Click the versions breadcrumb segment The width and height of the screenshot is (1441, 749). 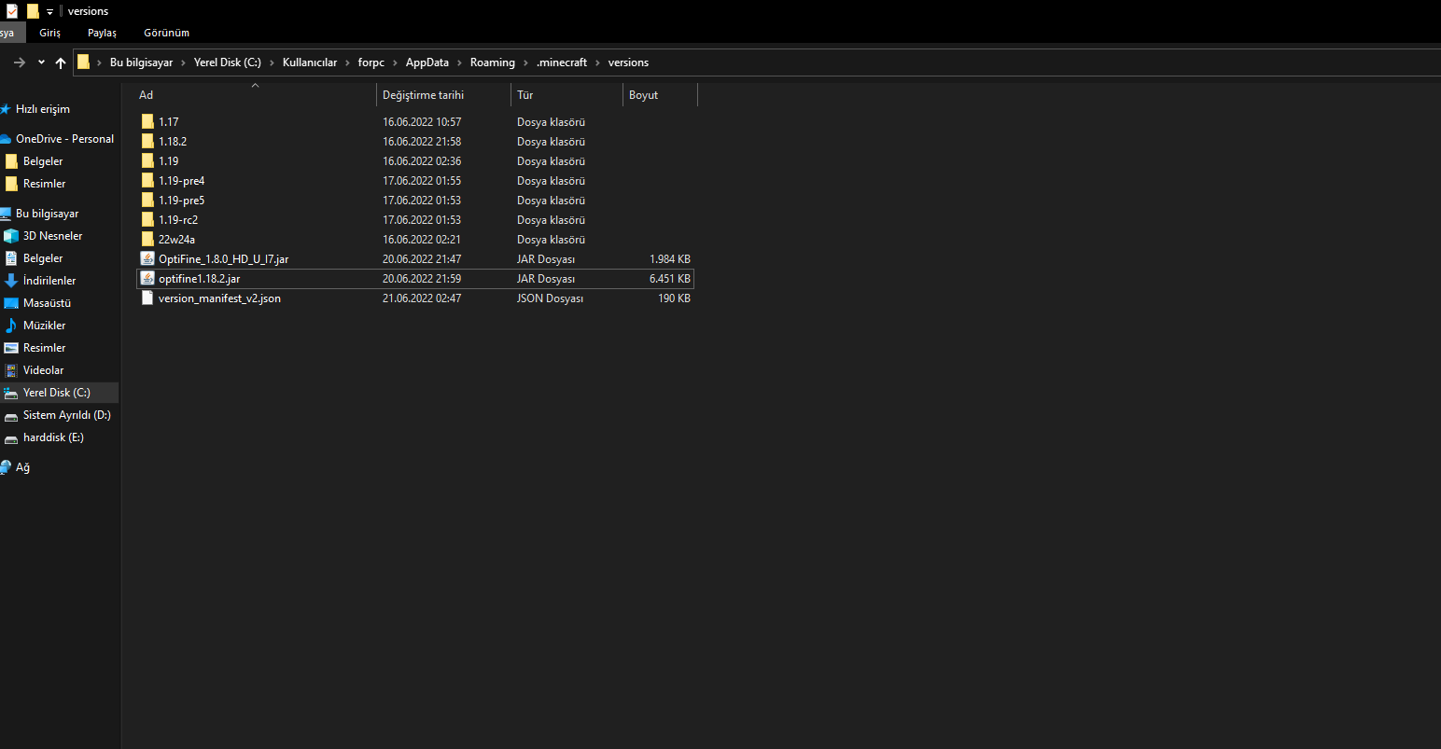click(x=628, y=62)
